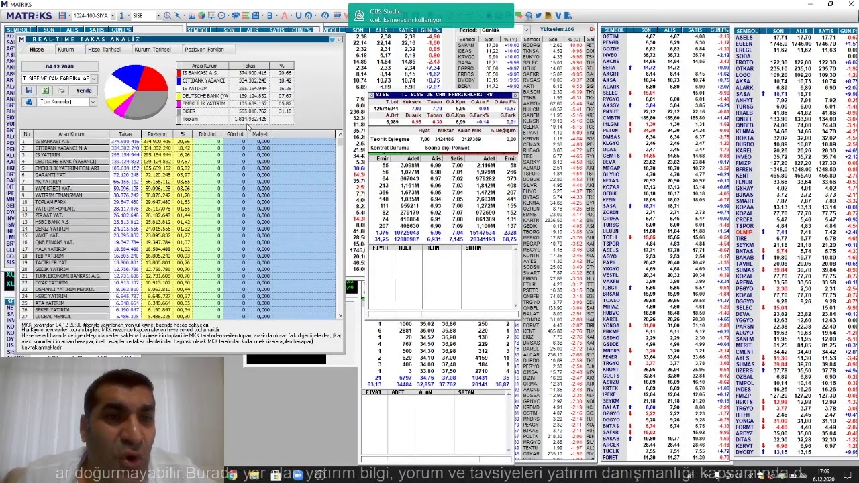Click the down arrow of takas table scrollbar

tap(340, 315)
